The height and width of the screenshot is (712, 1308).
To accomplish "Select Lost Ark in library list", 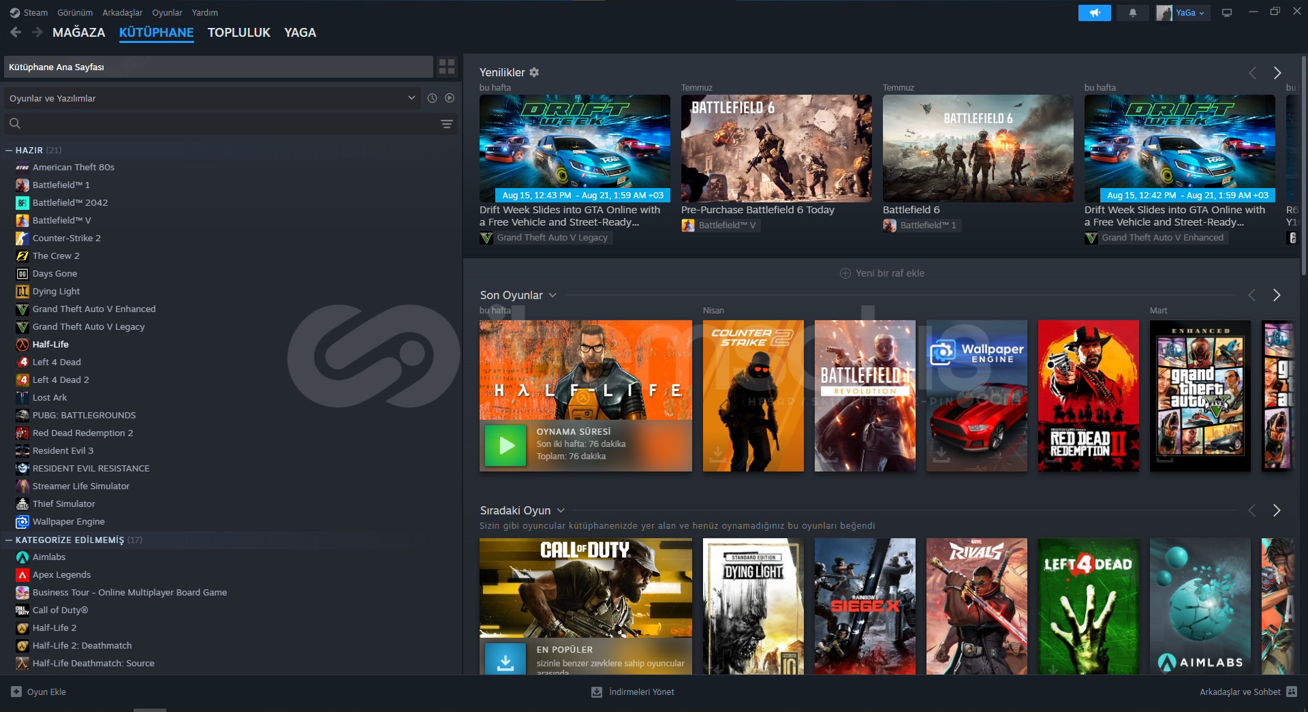I will pos(50,397).
